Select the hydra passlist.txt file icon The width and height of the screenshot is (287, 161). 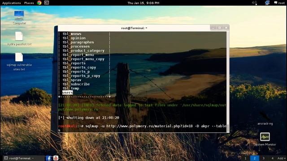19,38
